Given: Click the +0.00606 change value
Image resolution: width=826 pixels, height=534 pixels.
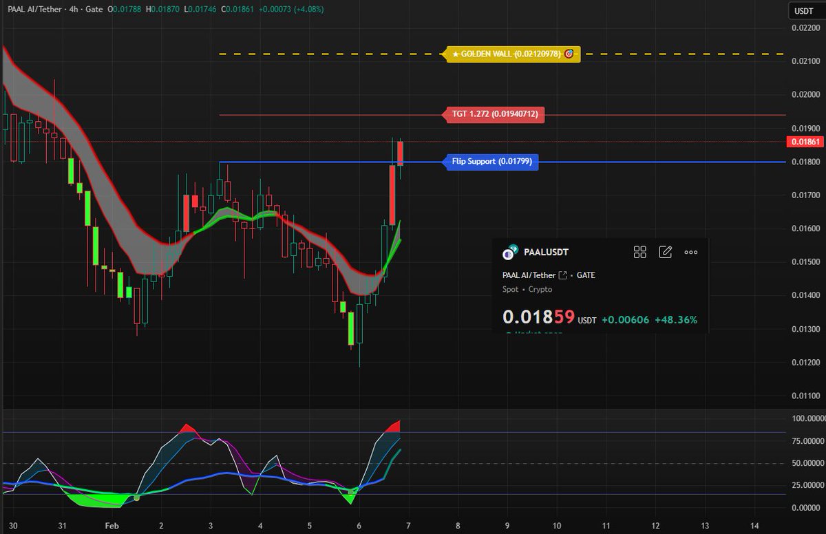Looking at the screenshot, I should (x=625, y=320).
